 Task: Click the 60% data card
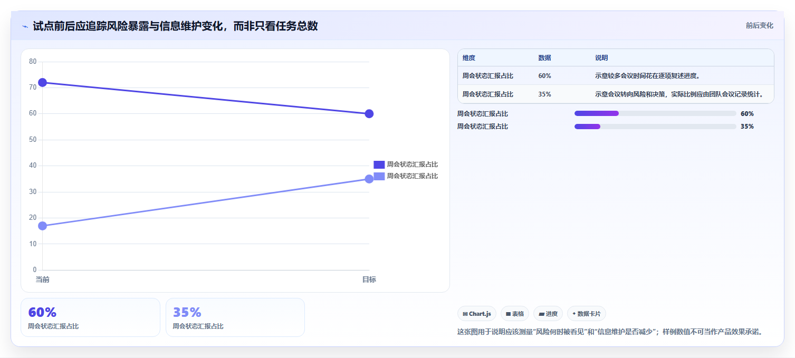point(90,317)
